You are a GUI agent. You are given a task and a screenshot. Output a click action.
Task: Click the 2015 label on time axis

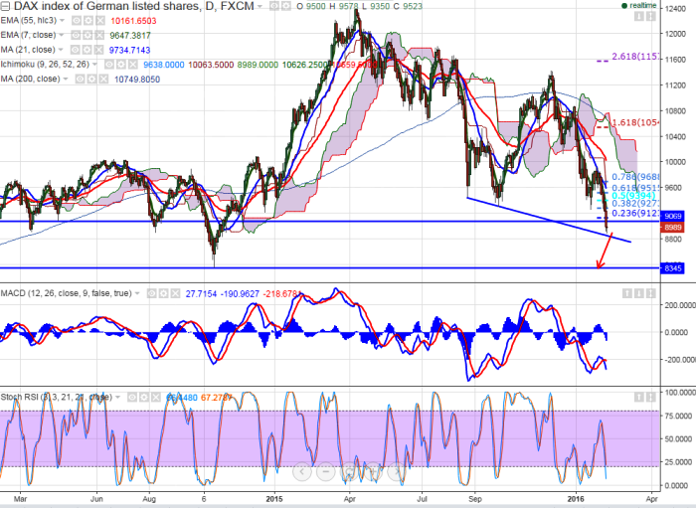click(274, 499)
